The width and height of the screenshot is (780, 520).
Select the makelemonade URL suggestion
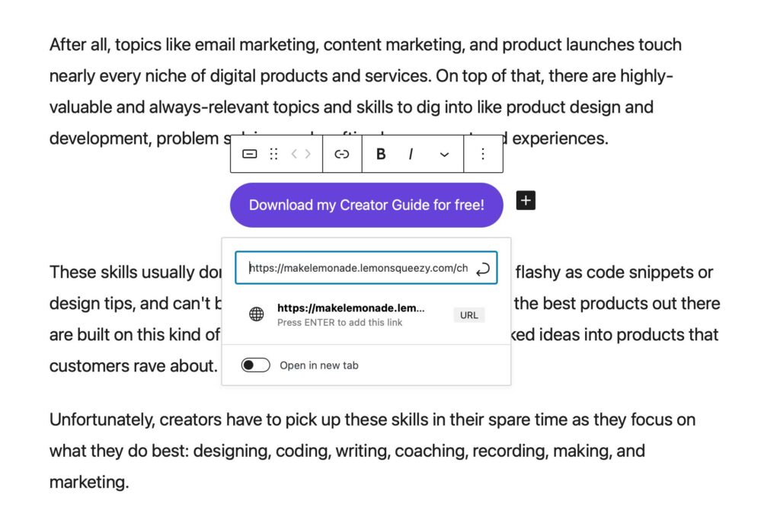tap(366, 314)
